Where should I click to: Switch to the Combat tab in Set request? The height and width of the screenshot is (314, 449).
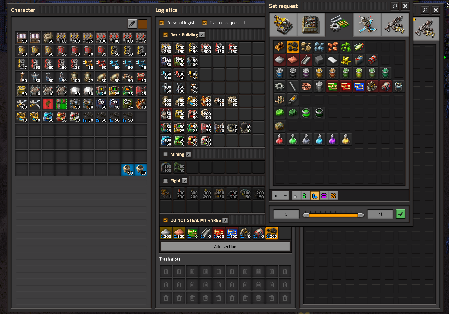(395, 24)
